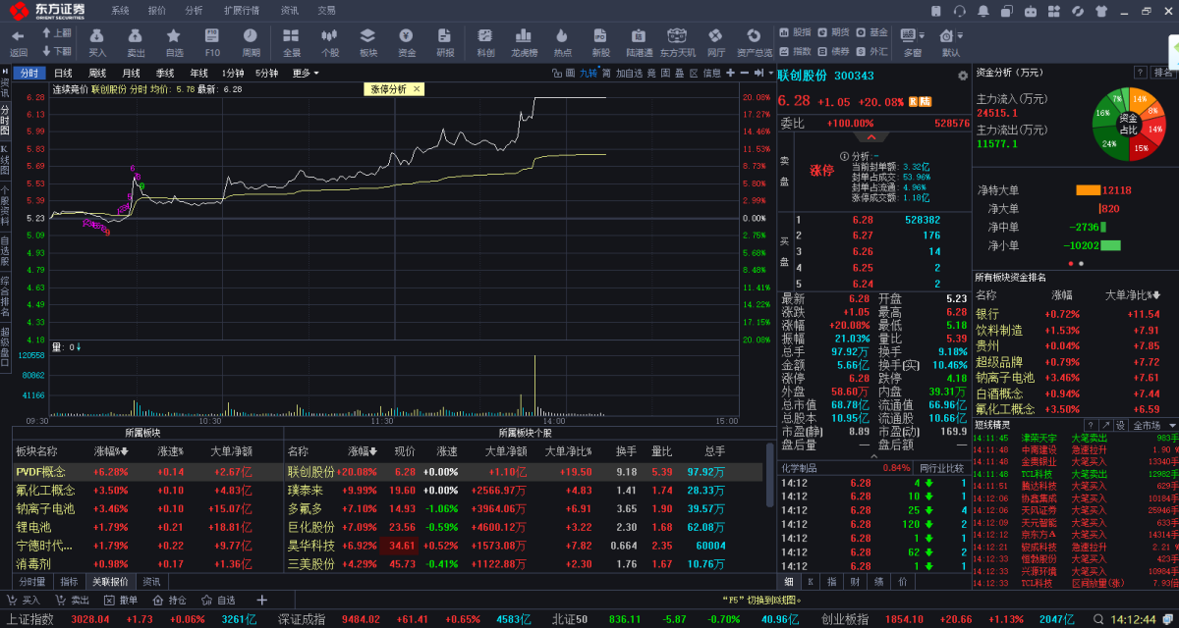Click the 资金占比 pie chart
1179x628 pixels.
coord(1128,124)
